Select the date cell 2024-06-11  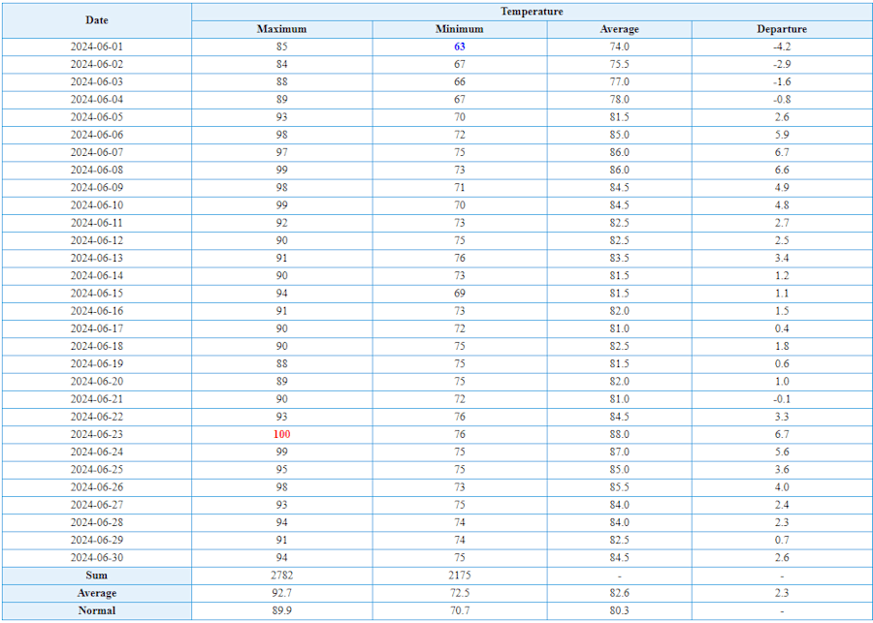(97, 224)
